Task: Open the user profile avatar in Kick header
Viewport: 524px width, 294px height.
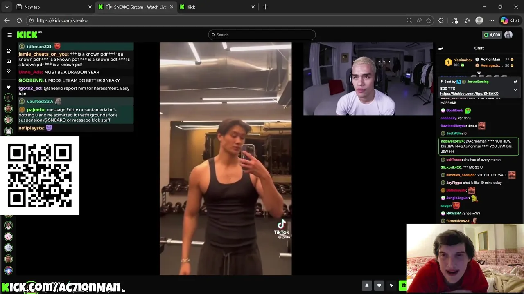Action: [508, 35]
